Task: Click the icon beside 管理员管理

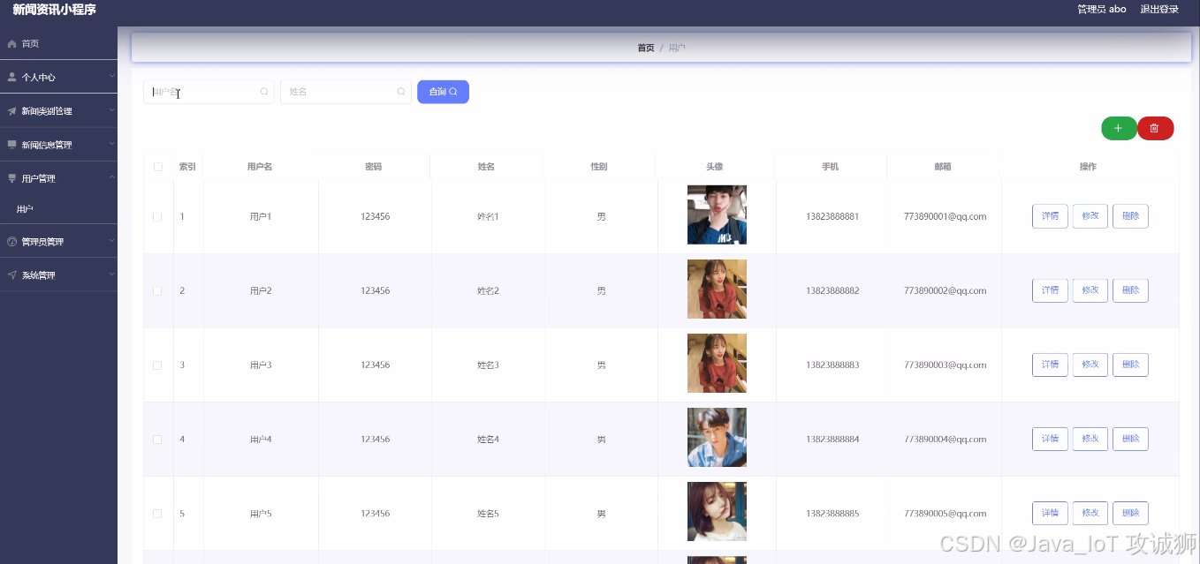Action: click(x=12, y=241)
